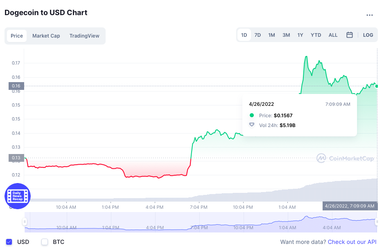384x248 pixels.
Task: Select the 3M time range
Action: 286,35
